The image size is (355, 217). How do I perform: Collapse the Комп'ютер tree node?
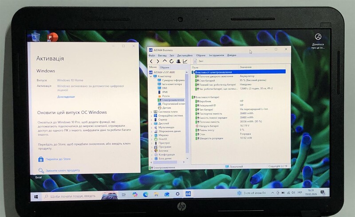coord(151,77)
